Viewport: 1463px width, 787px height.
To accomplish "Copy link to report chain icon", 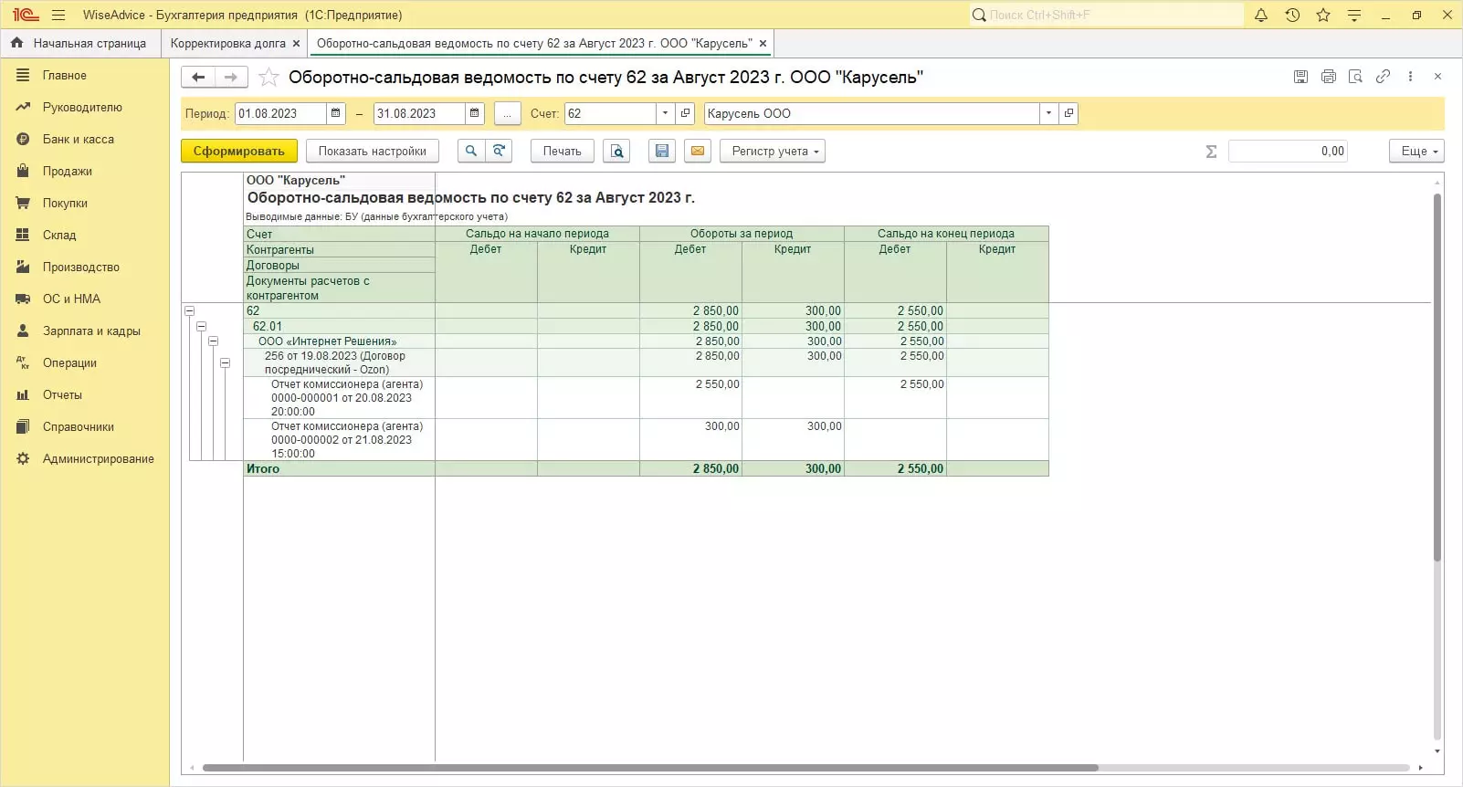I will 1383,78.
